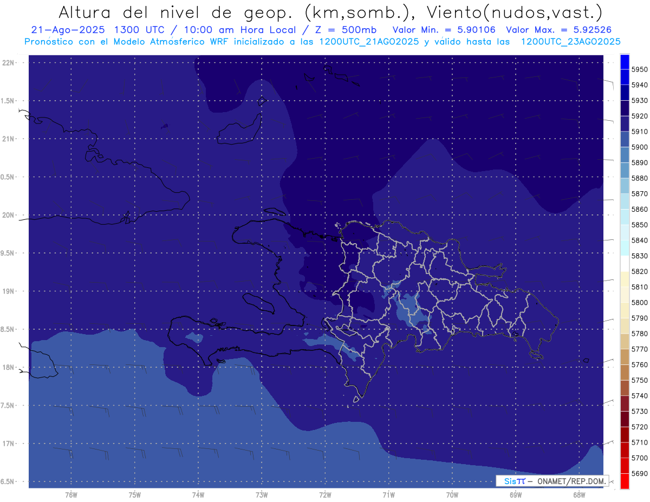Click the '5920' colorbar value
The width and height of the screenshot is (650, 502).
pos(639,116)
